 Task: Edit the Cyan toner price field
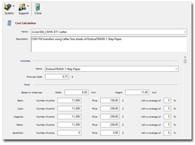point(109,109)
